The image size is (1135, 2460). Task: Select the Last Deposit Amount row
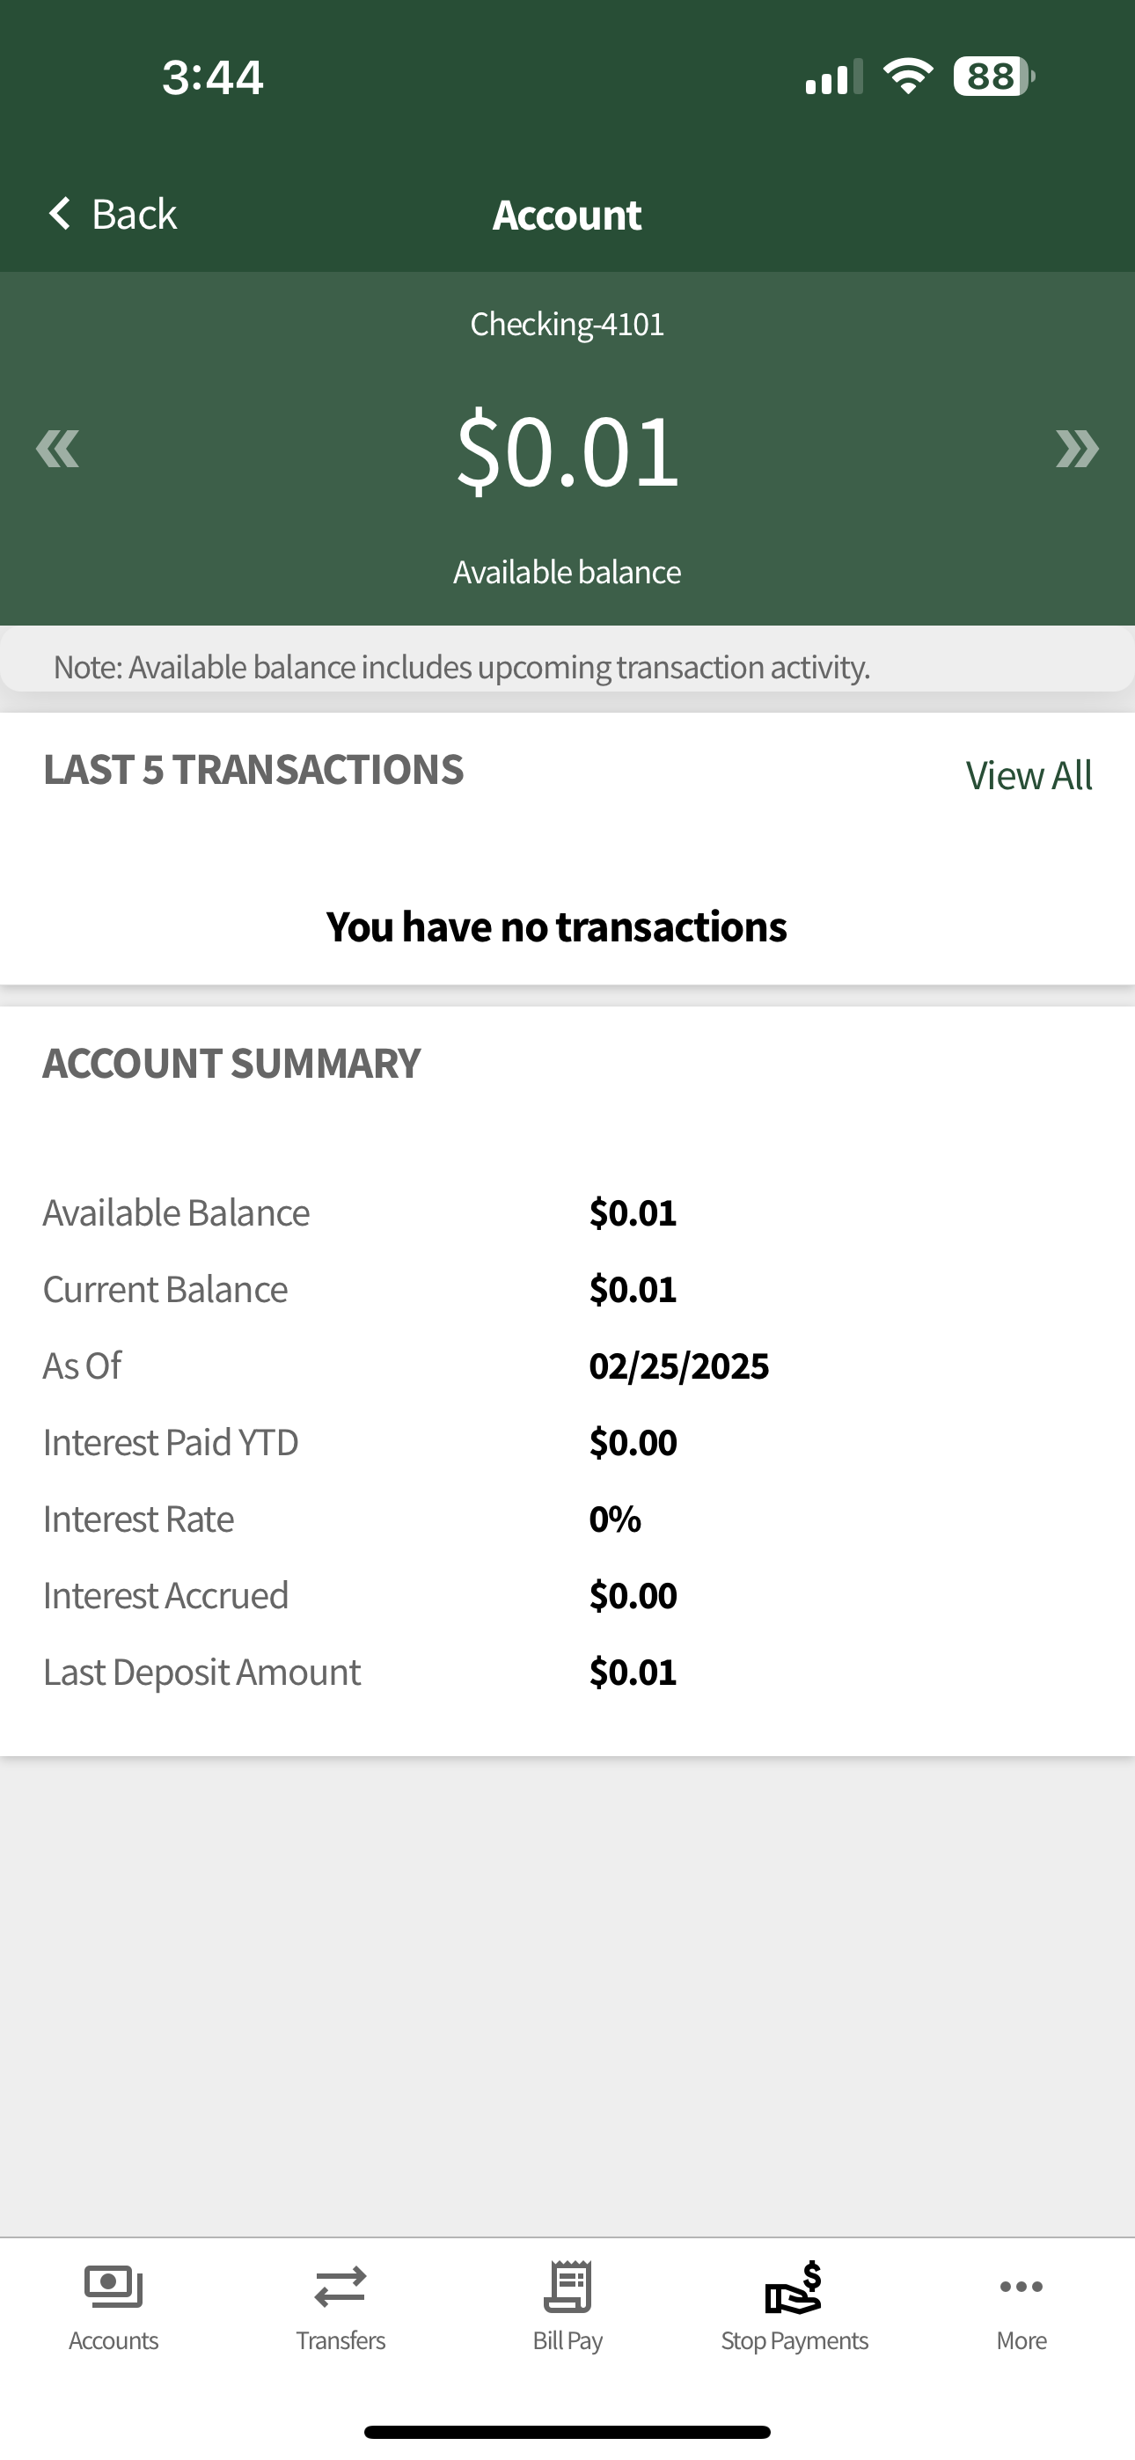[x=567, y=1673]
